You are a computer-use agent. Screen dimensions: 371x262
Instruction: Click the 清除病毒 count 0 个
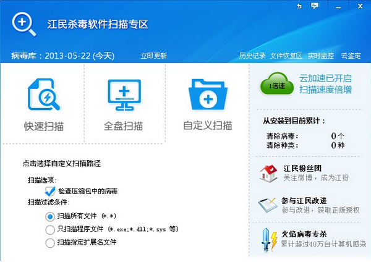(x=338, y=136)
